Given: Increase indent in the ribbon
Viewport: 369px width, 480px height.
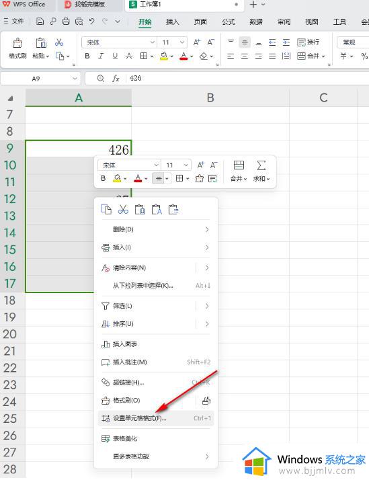Looking at the screenshot, I should pyautogui.click(x=286, y=42).
